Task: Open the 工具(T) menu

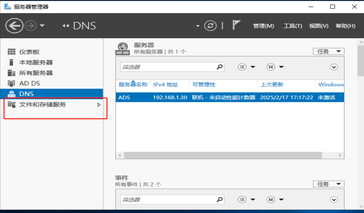Action: pos(293,26)
